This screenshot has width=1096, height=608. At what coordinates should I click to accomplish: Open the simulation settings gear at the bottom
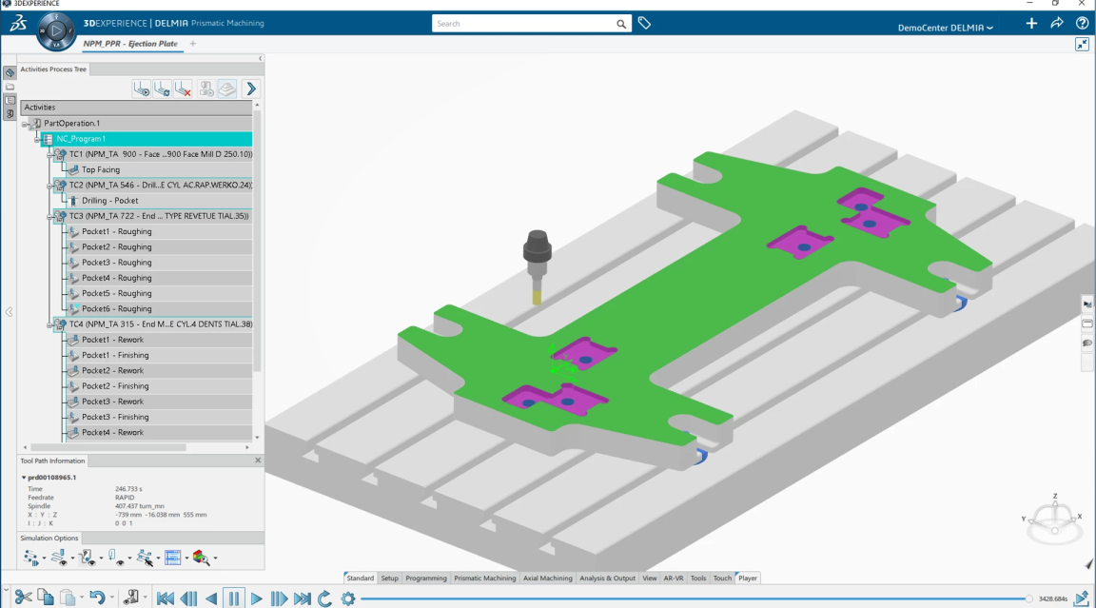(x=348, y=599)
